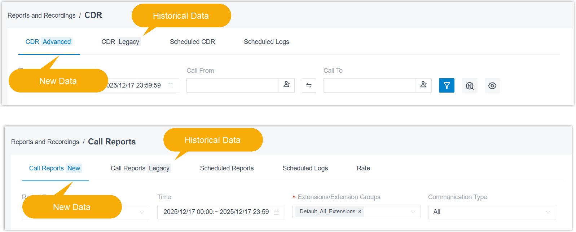Click the Call From input field
Viewport: 576px width, 232px height.
(232, 85)
